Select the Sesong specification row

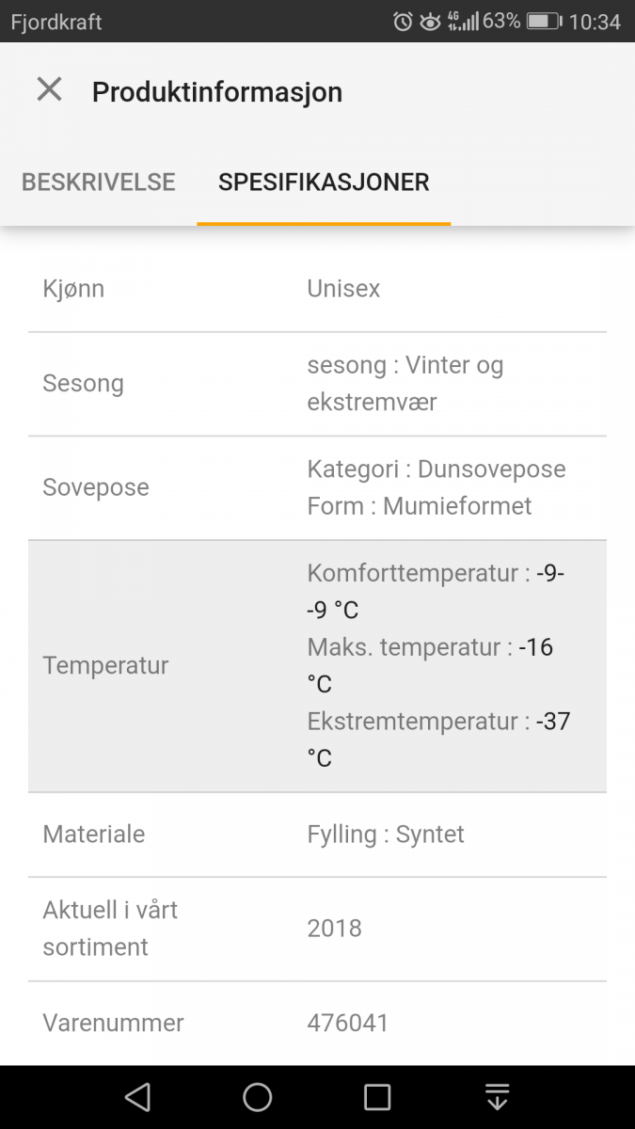317,384
